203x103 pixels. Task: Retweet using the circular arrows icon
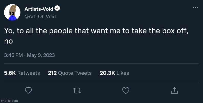coord(77,90)
